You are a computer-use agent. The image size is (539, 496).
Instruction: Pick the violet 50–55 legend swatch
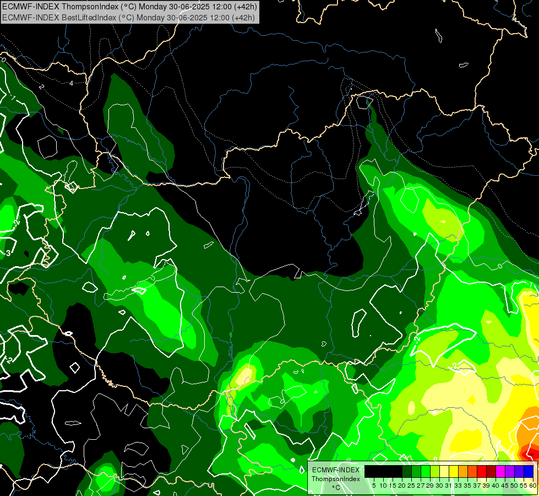point(519,471)
